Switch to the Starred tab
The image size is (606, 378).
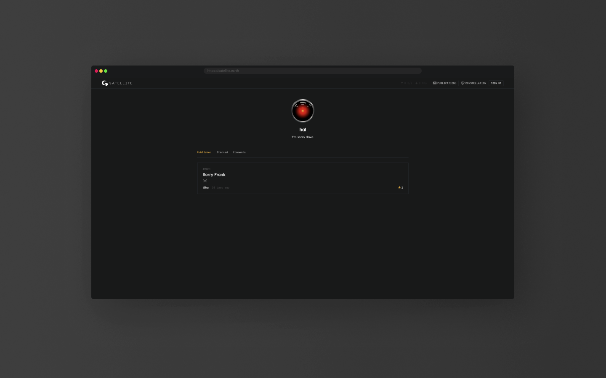222,152
